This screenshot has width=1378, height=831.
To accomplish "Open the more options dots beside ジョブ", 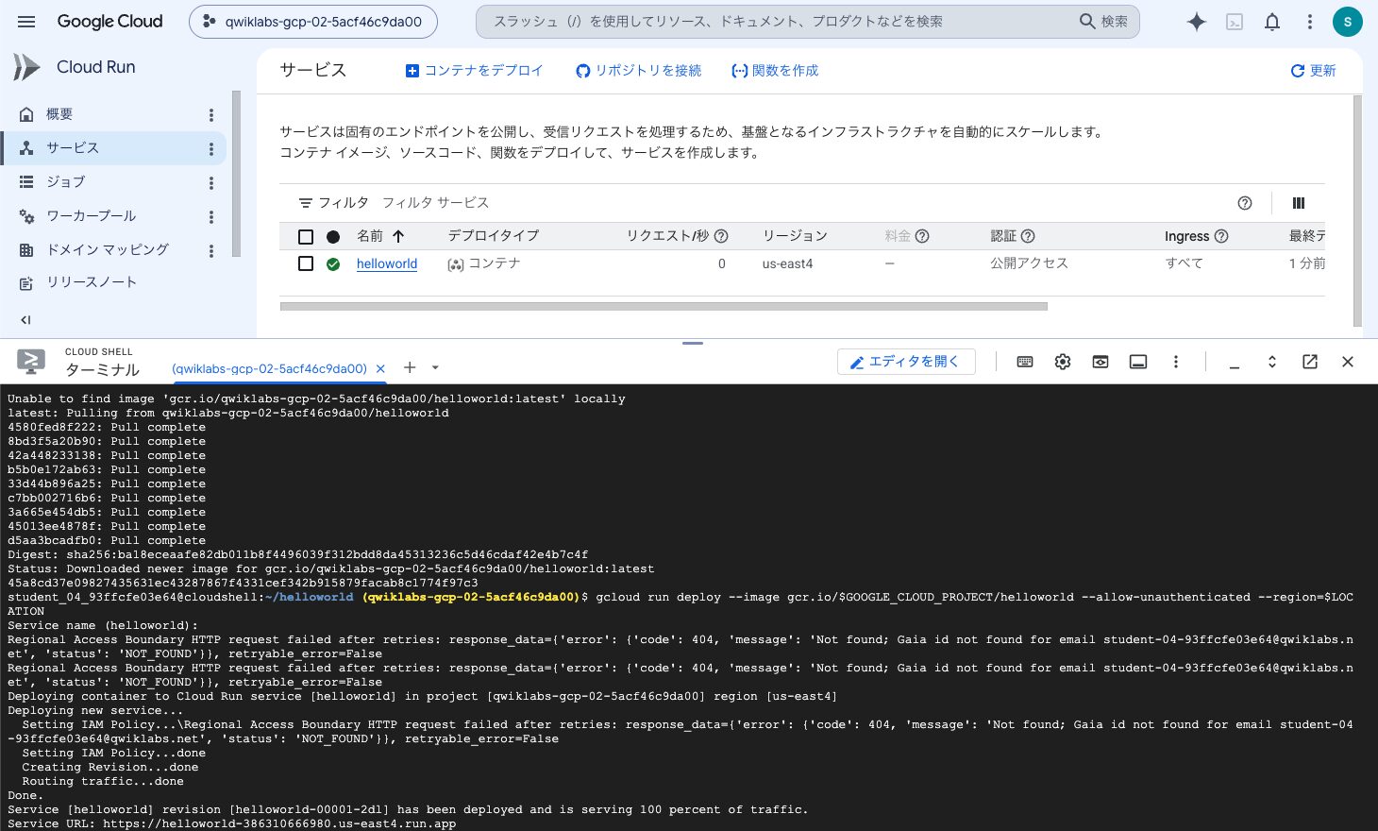I will tap(211, 183).
